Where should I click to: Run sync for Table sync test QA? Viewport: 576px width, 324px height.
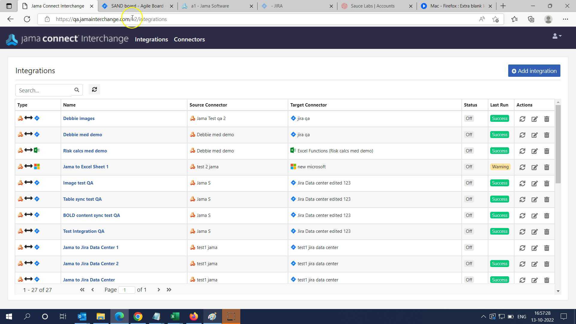pyautogui.click(x=522, y=199)
